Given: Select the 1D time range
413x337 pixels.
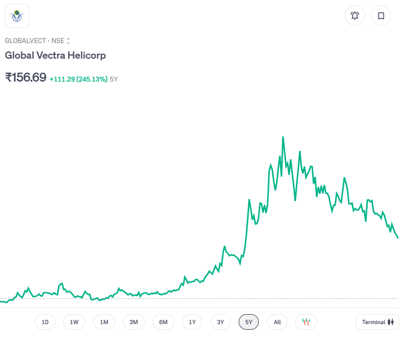Looking at the screenshot, I should 45,322.
